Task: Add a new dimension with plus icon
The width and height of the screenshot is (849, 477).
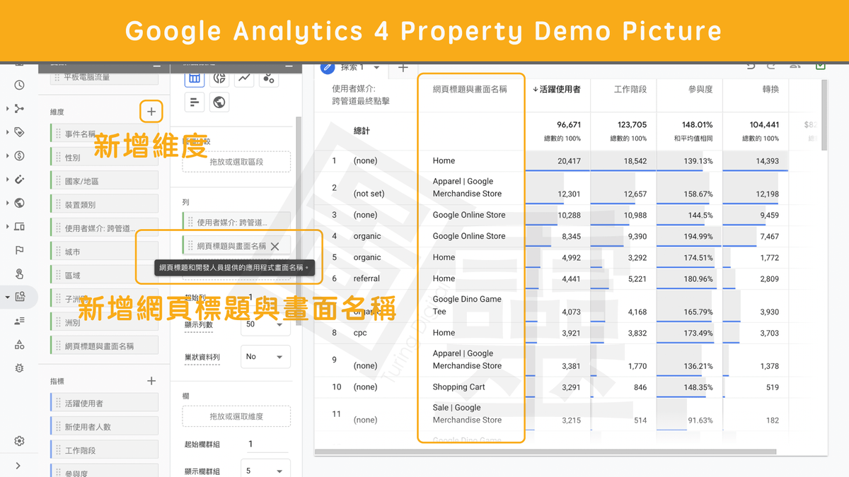Action: coord(151,112)
